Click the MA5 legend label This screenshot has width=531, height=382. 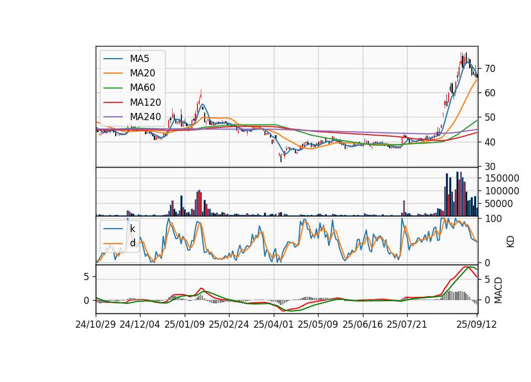pos(139,59)
